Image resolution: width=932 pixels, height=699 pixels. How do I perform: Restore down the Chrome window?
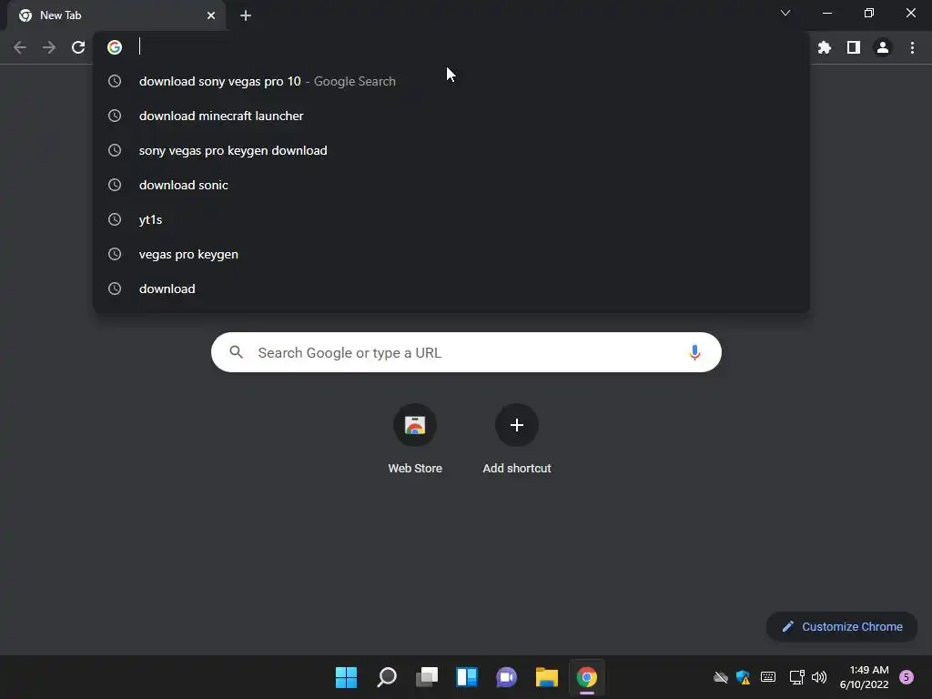869,13
